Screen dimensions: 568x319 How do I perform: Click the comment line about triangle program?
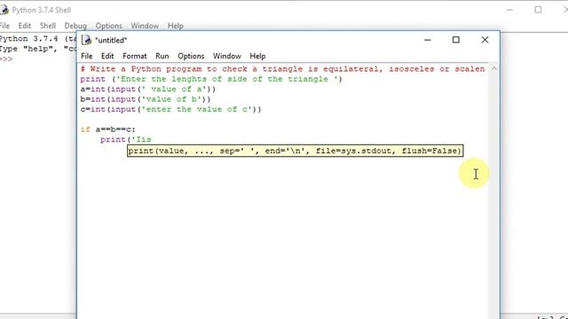(282, 69)
